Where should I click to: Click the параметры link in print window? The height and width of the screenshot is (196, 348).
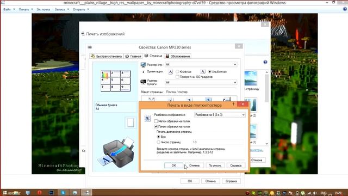[256, 150]
